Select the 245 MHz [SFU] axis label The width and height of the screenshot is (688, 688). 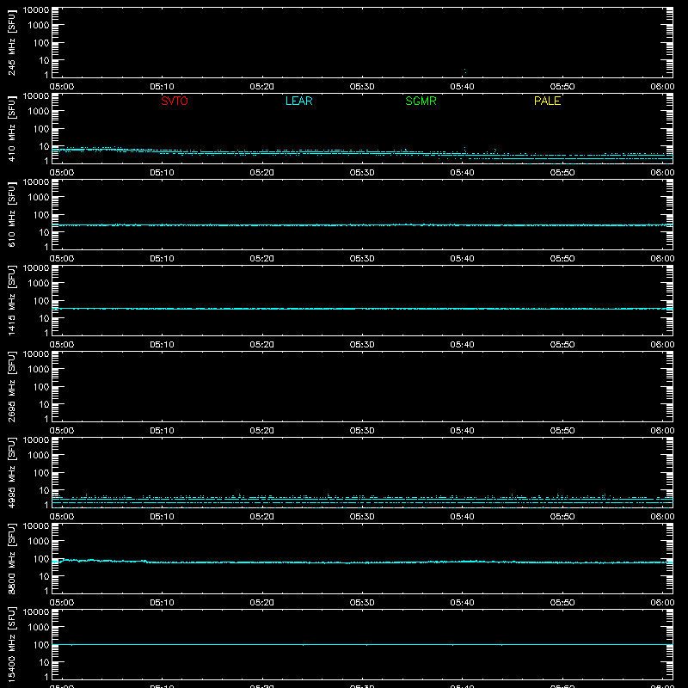point(12,43)
